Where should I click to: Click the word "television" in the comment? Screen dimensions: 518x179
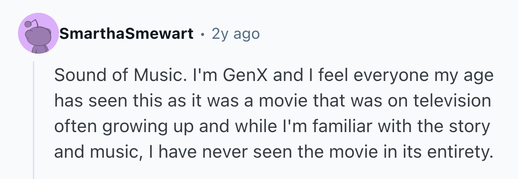click(455, 101)
